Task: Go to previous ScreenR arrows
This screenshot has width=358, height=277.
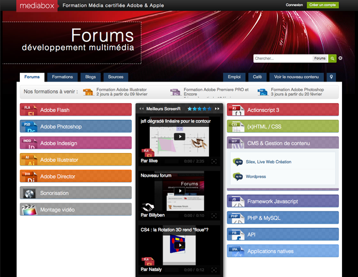Action: tap(142, 108)
